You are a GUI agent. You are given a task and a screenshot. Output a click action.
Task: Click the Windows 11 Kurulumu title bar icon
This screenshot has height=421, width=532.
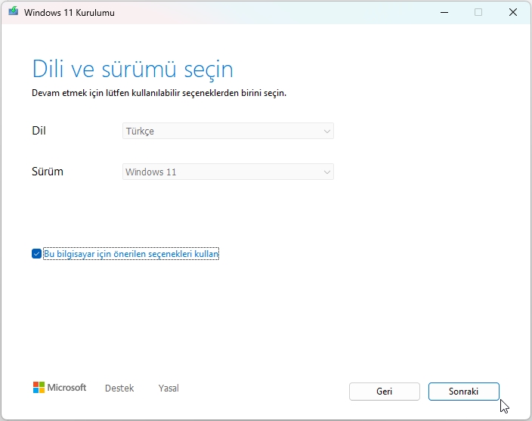tap(14, 12)
